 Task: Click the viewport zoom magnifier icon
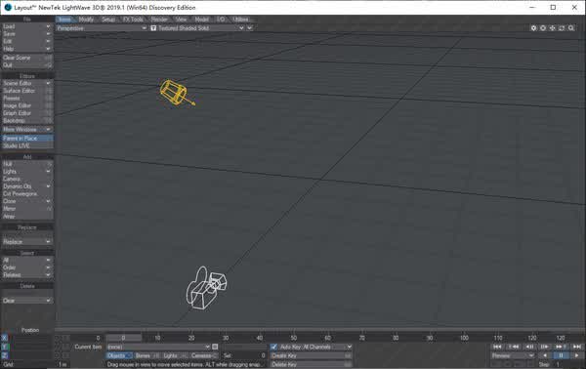click(x=571, y=28)
